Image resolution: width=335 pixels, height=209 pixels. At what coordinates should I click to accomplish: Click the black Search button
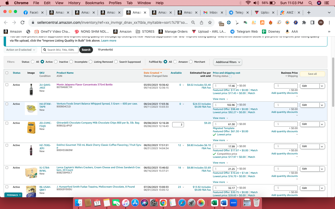[x=86, y=50]
